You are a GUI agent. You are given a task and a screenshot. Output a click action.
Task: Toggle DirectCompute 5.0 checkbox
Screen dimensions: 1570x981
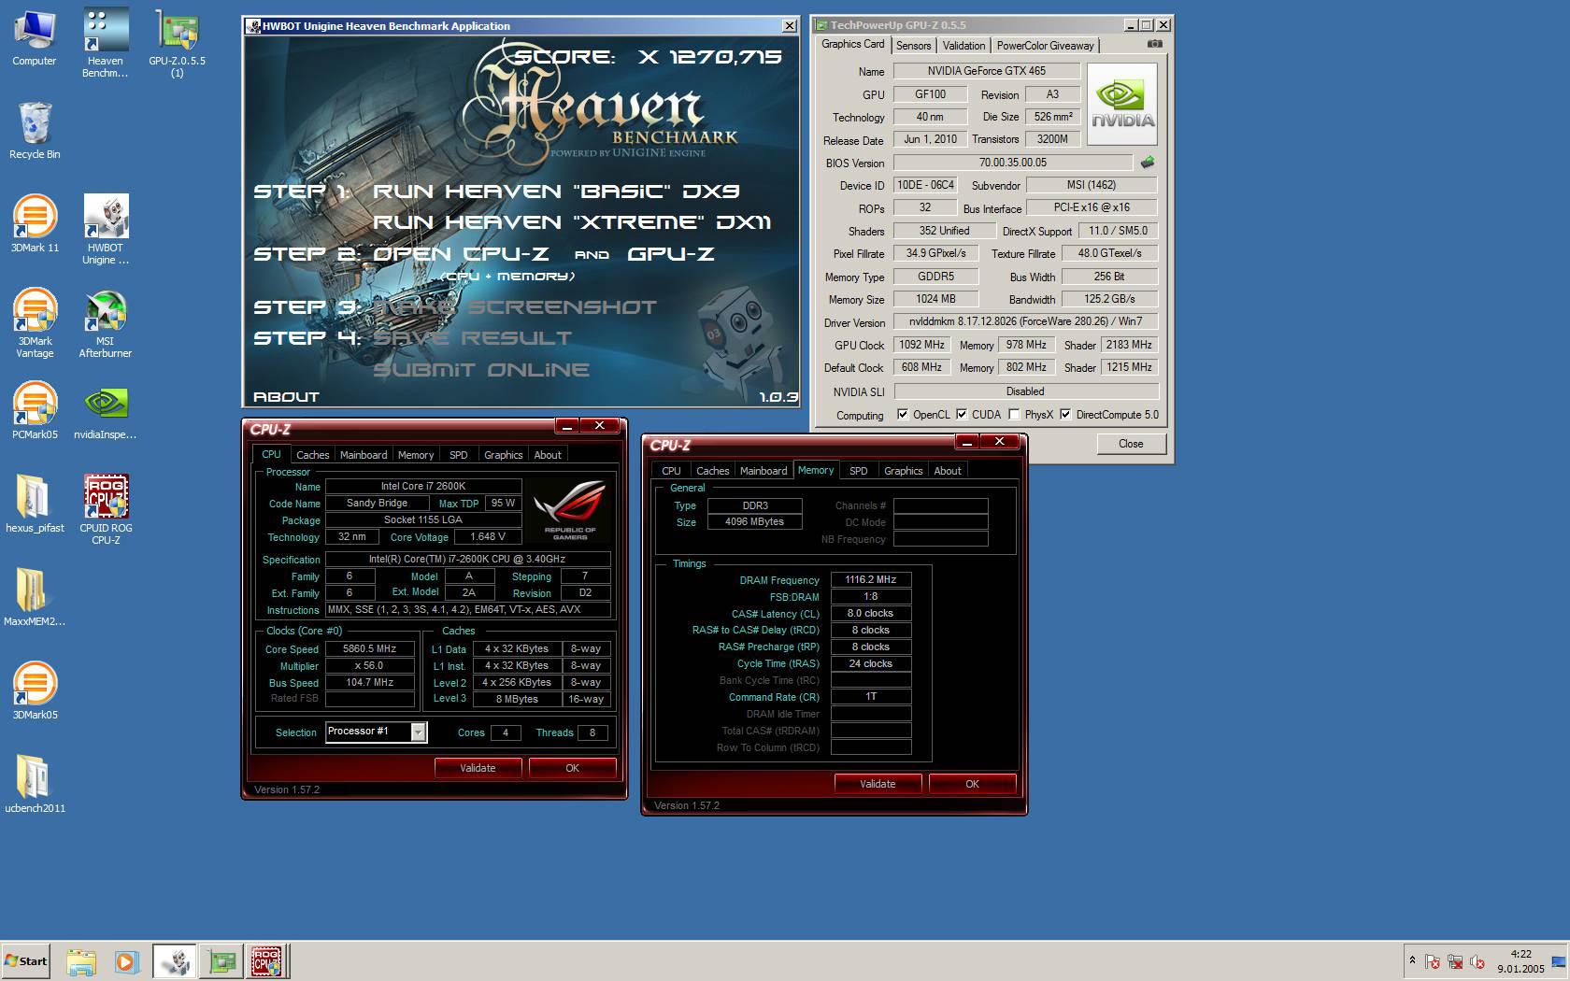point(1065,415)
